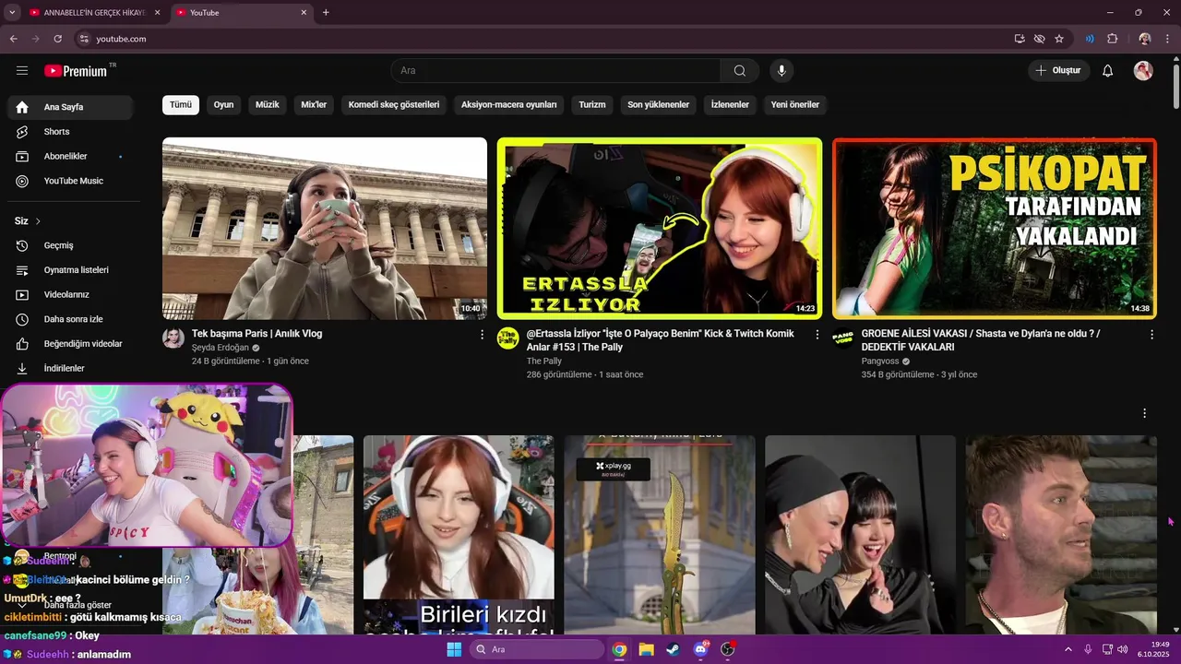The image size is (1181, 664).
Task: Select the Müzik filter chip
Action: (x=268, y=105)
